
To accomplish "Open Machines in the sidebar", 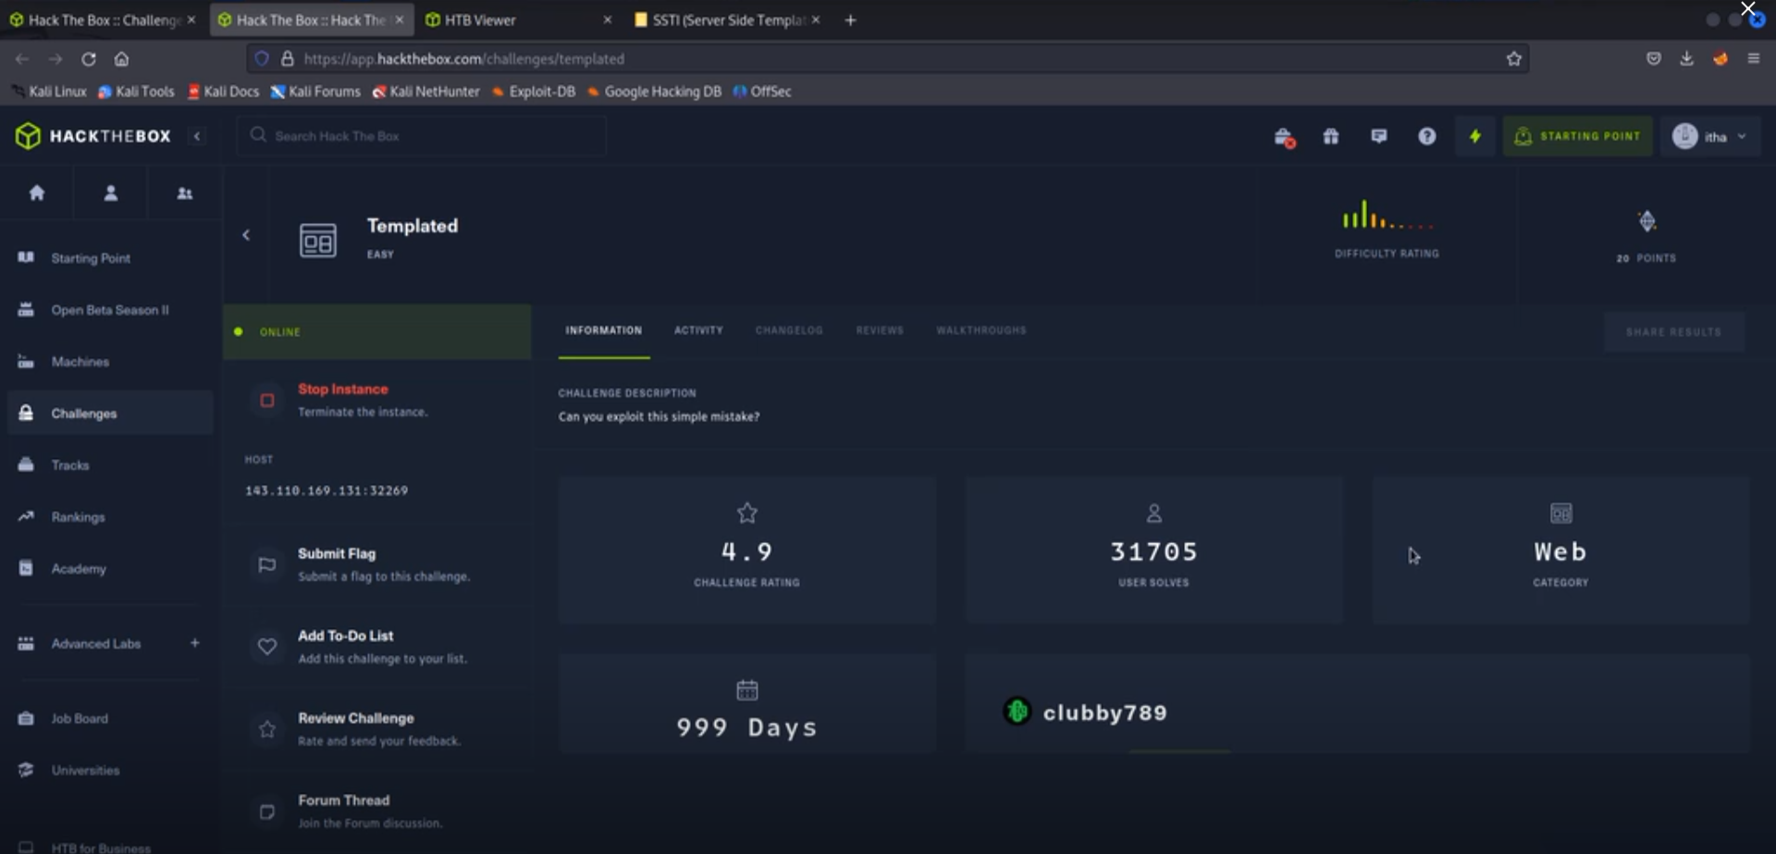I will 109,362.
